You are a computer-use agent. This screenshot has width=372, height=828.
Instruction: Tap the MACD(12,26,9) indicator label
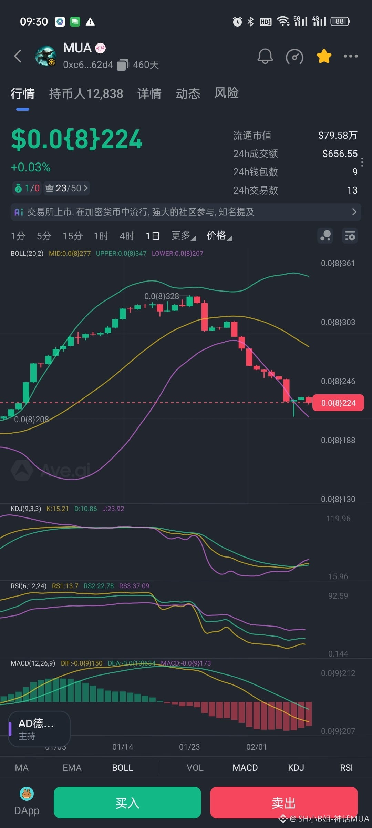coord(33,663)
